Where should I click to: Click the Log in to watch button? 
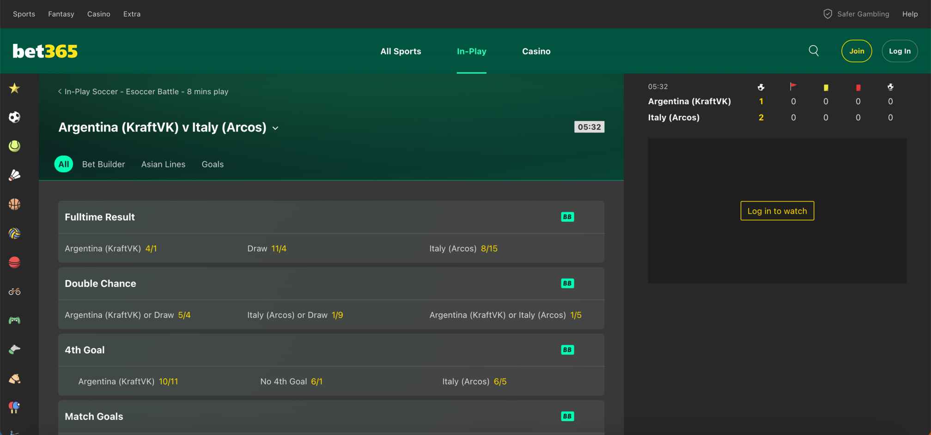click(x=777, y=211)
